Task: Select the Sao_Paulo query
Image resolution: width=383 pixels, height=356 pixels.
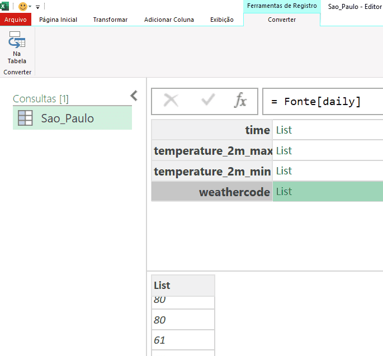Action: click(x=67, y=118)
